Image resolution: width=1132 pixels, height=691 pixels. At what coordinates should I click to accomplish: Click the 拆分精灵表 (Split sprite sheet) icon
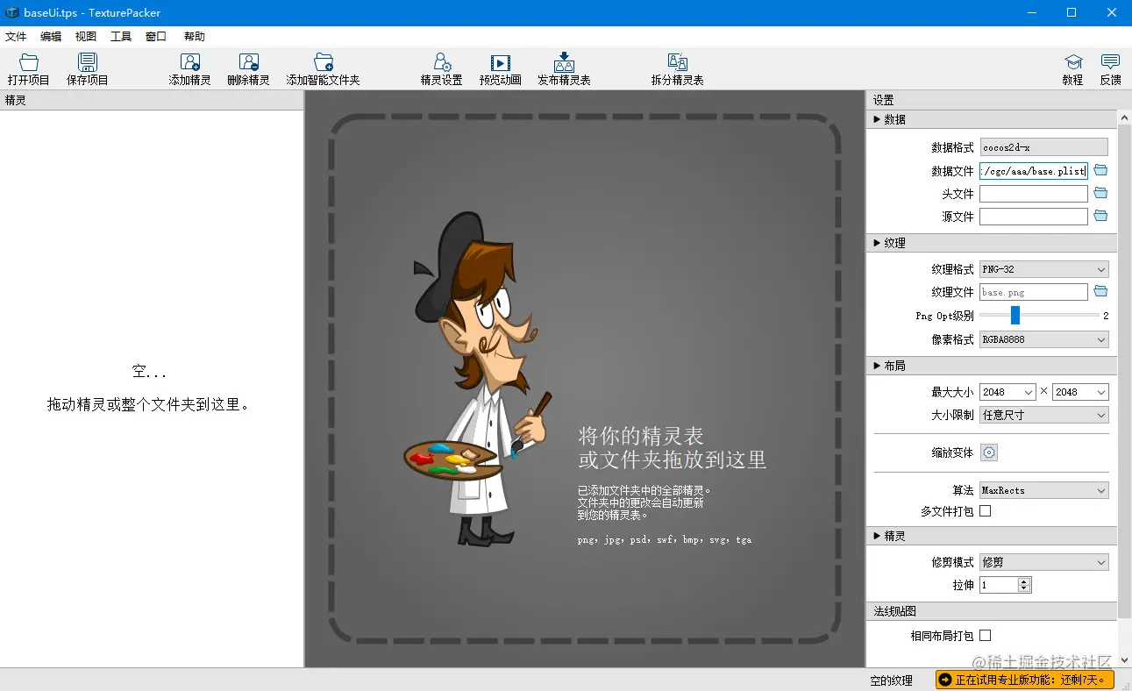coord(677,62)
